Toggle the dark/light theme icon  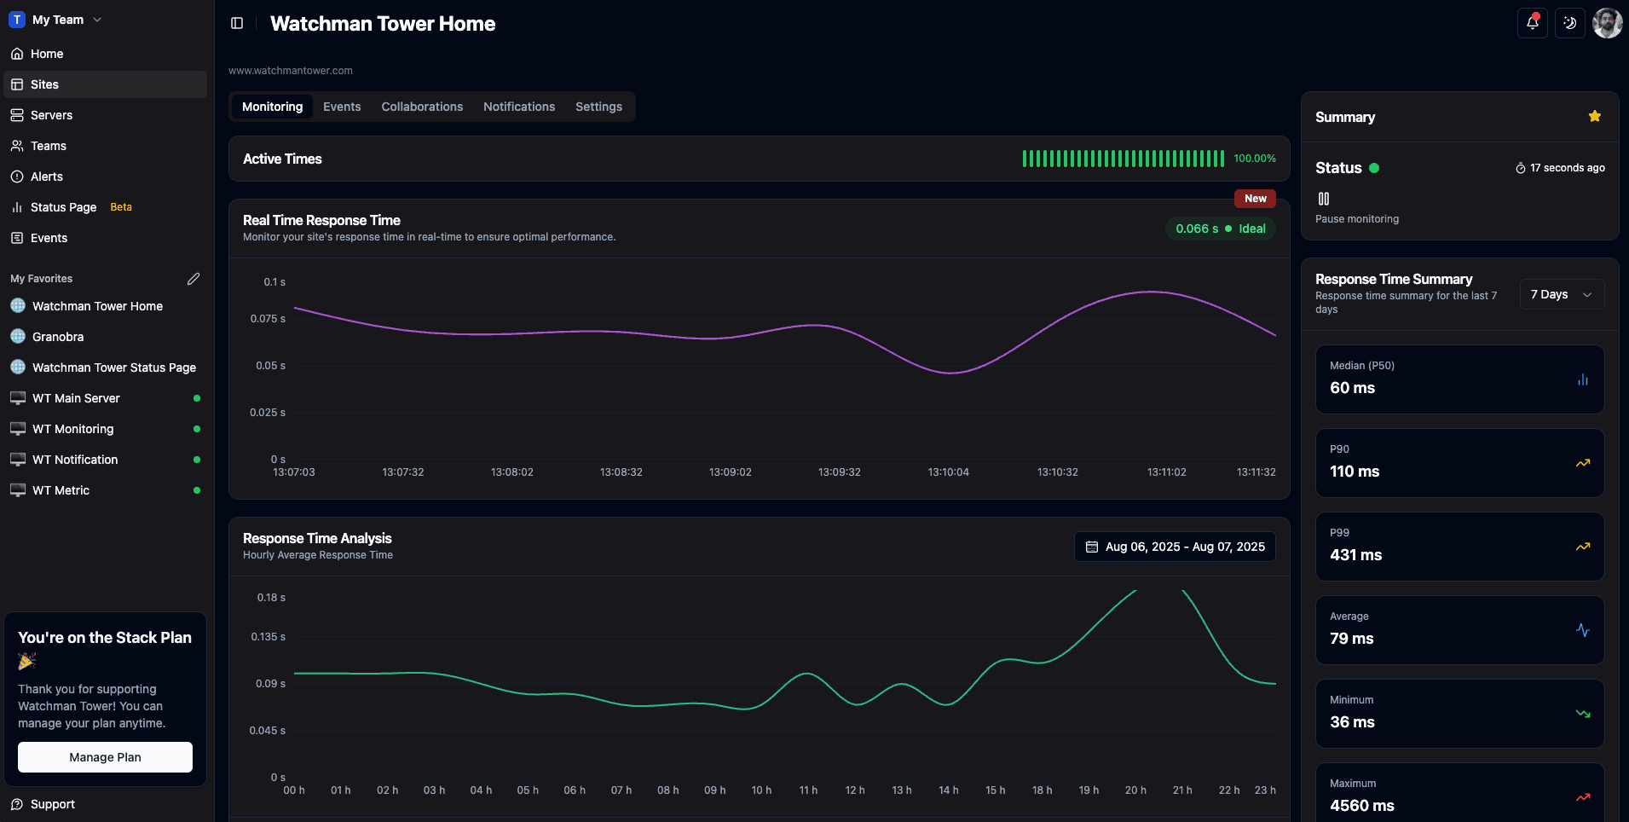point(1569,23)
